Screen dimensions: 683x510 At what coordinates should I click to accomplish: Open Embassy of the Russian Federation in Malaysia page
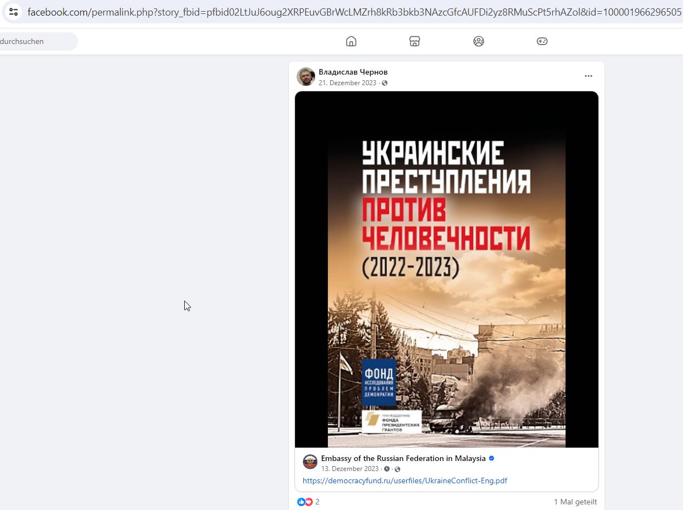[x=404, y=459]
